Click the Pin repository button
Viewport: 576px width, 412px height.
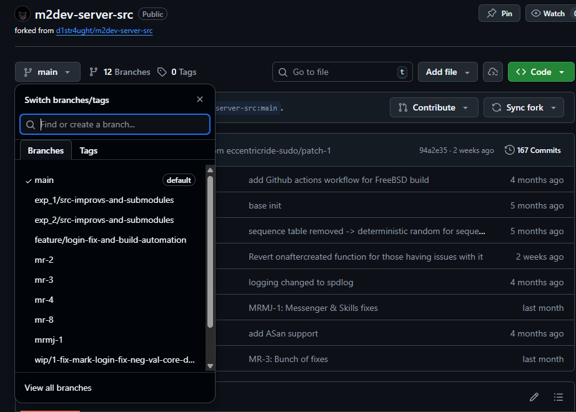[499, 13]
